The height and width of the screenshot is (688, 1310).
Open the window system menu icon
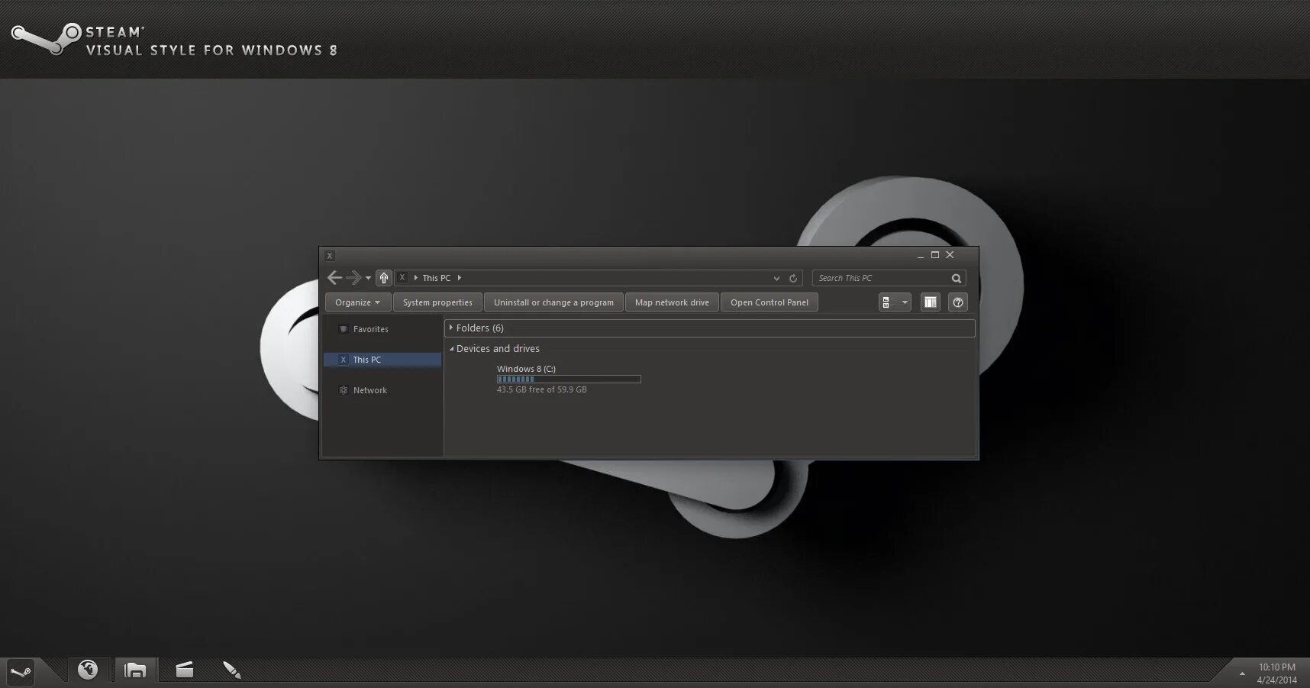pos(330,256)
